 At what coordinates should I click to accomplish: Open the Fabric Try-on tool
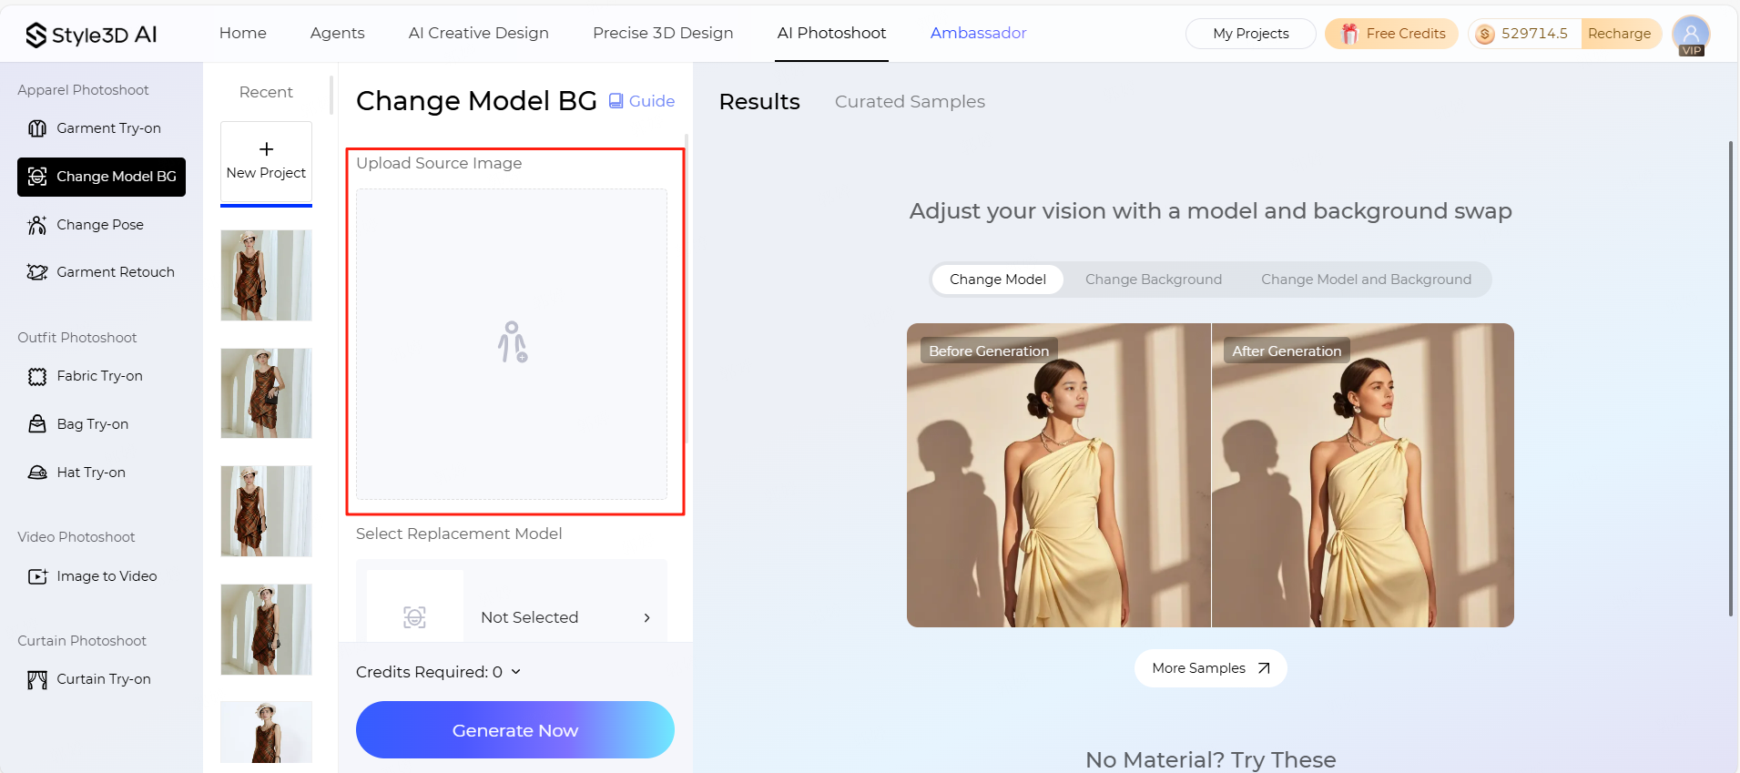pyautogui.click(x=99, y=375)
